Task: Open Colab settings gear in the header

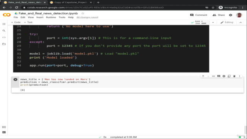Action: [230, 15]
